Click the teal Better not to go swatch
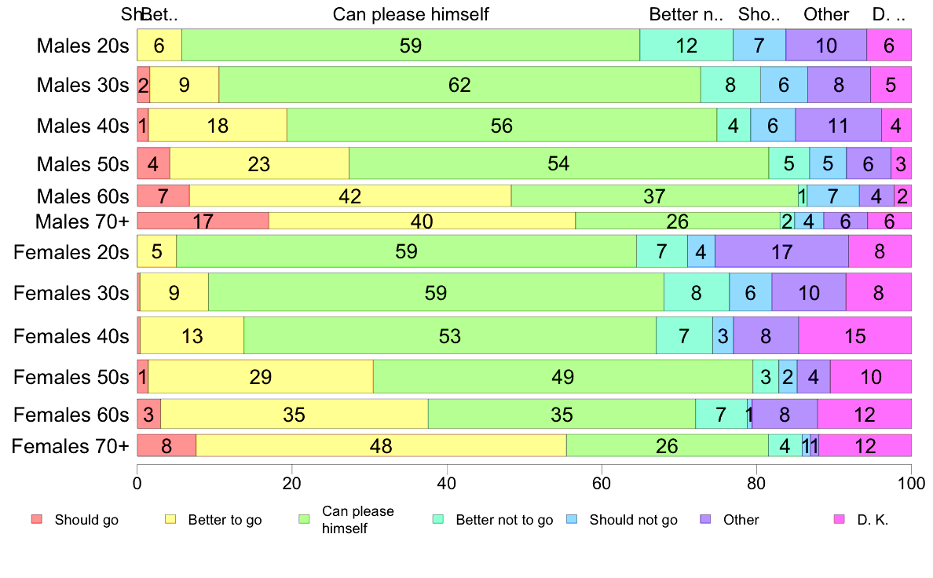The width and height of the screenshot is (933, 578). (x=438, y=519)
